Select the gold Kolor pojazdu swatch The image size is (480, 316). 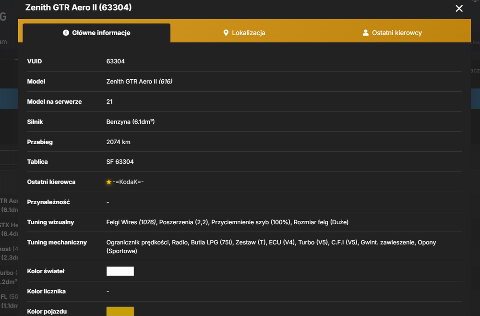(120, 311)
